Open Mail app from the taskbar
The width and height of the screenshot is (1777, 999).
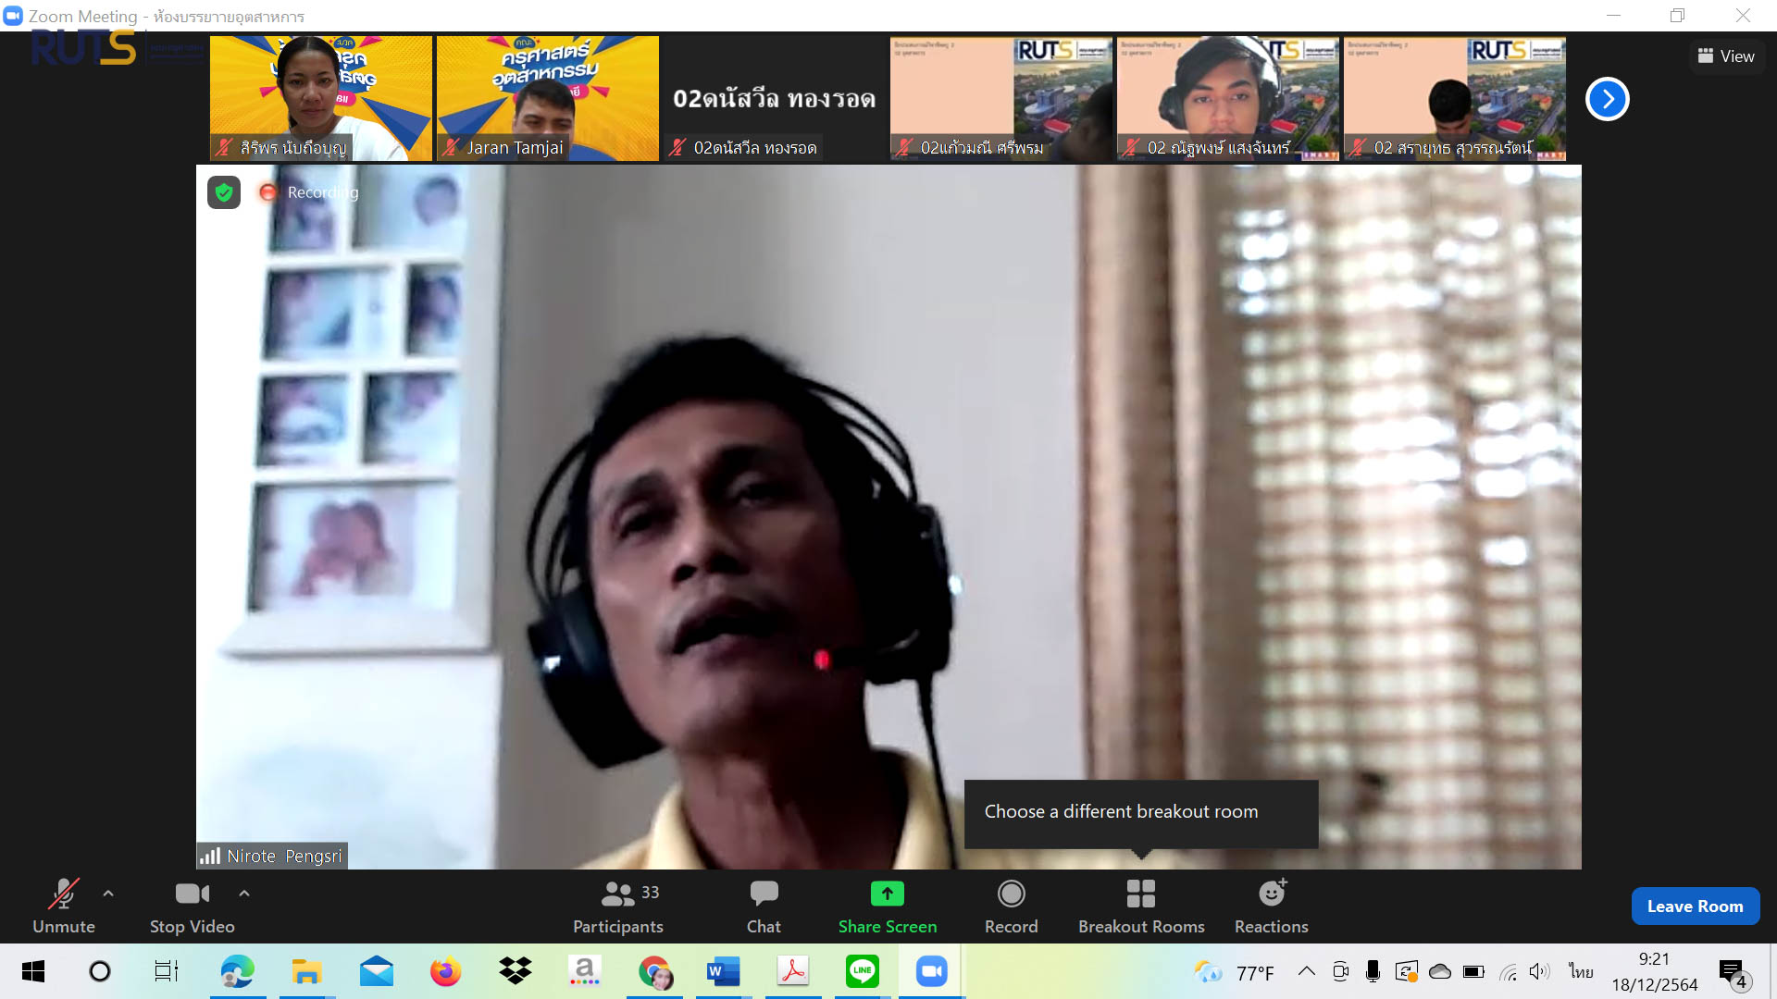pos(376,971)
